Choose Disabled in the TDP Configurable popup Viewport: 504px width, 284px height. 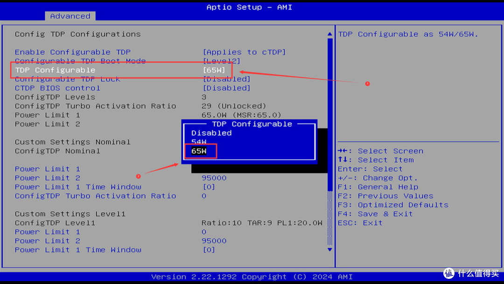(211, 133)
